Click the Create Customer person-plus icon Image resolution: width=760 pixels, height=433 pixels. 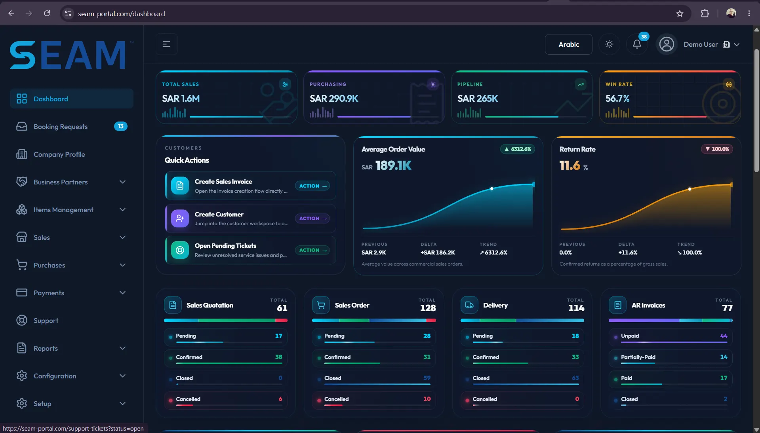[x=180, y=218]
